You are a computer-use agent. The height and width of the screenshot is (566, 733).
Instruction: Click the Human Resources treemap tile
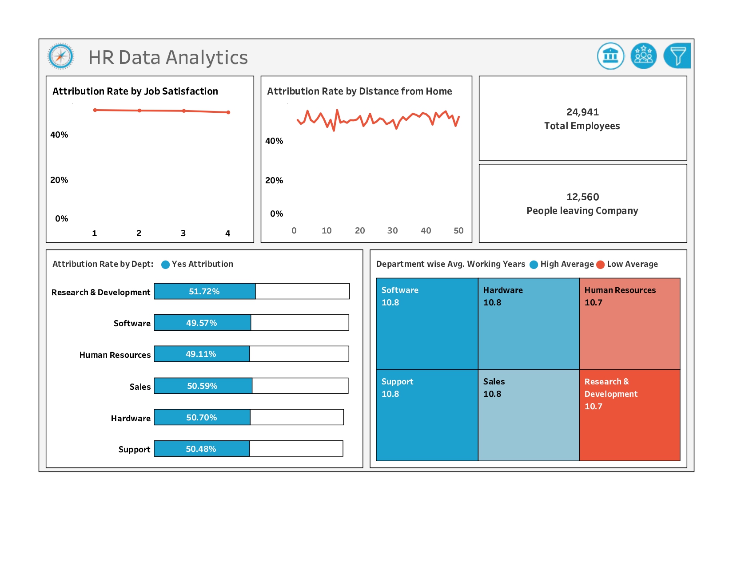pos(629,324)
